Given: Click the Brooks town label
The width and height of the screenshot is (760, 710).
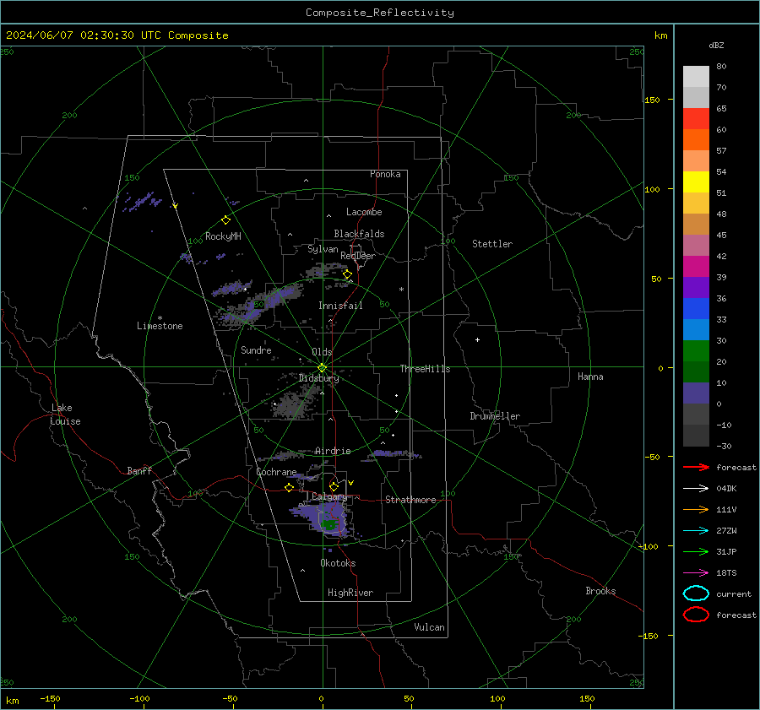Looking at the screenshot, I should 600,591.
